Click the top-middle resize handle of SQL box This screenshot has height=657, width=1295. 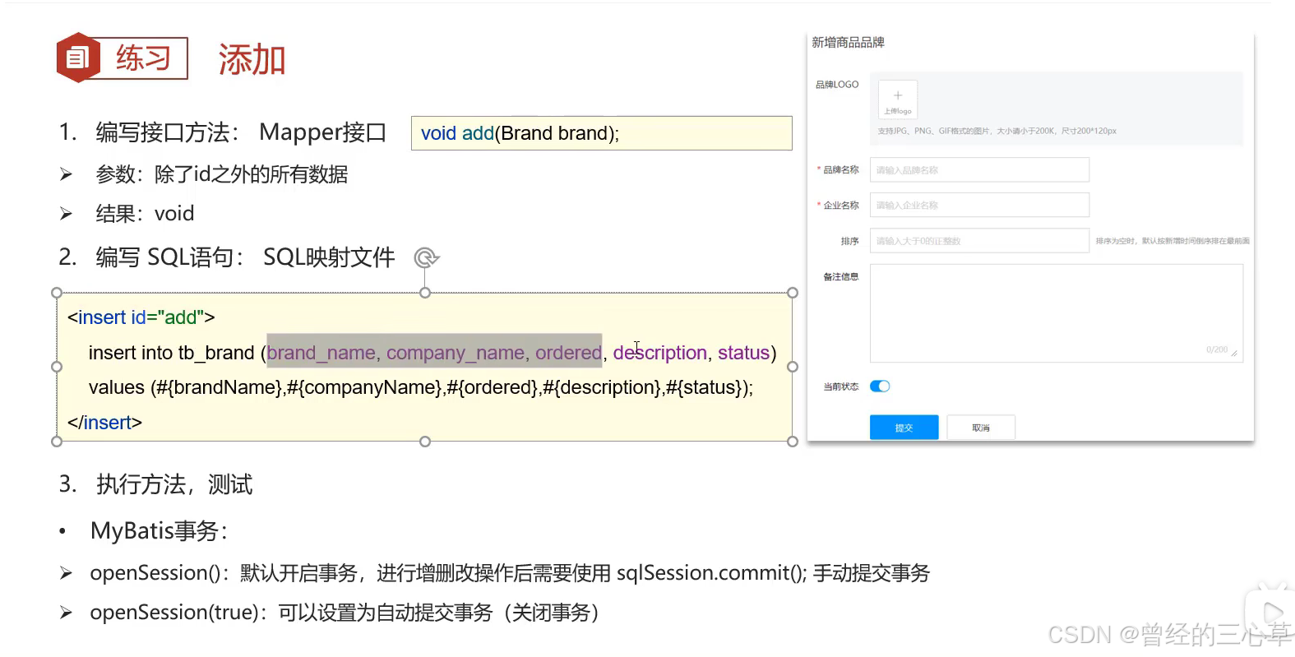coord(425,293)
